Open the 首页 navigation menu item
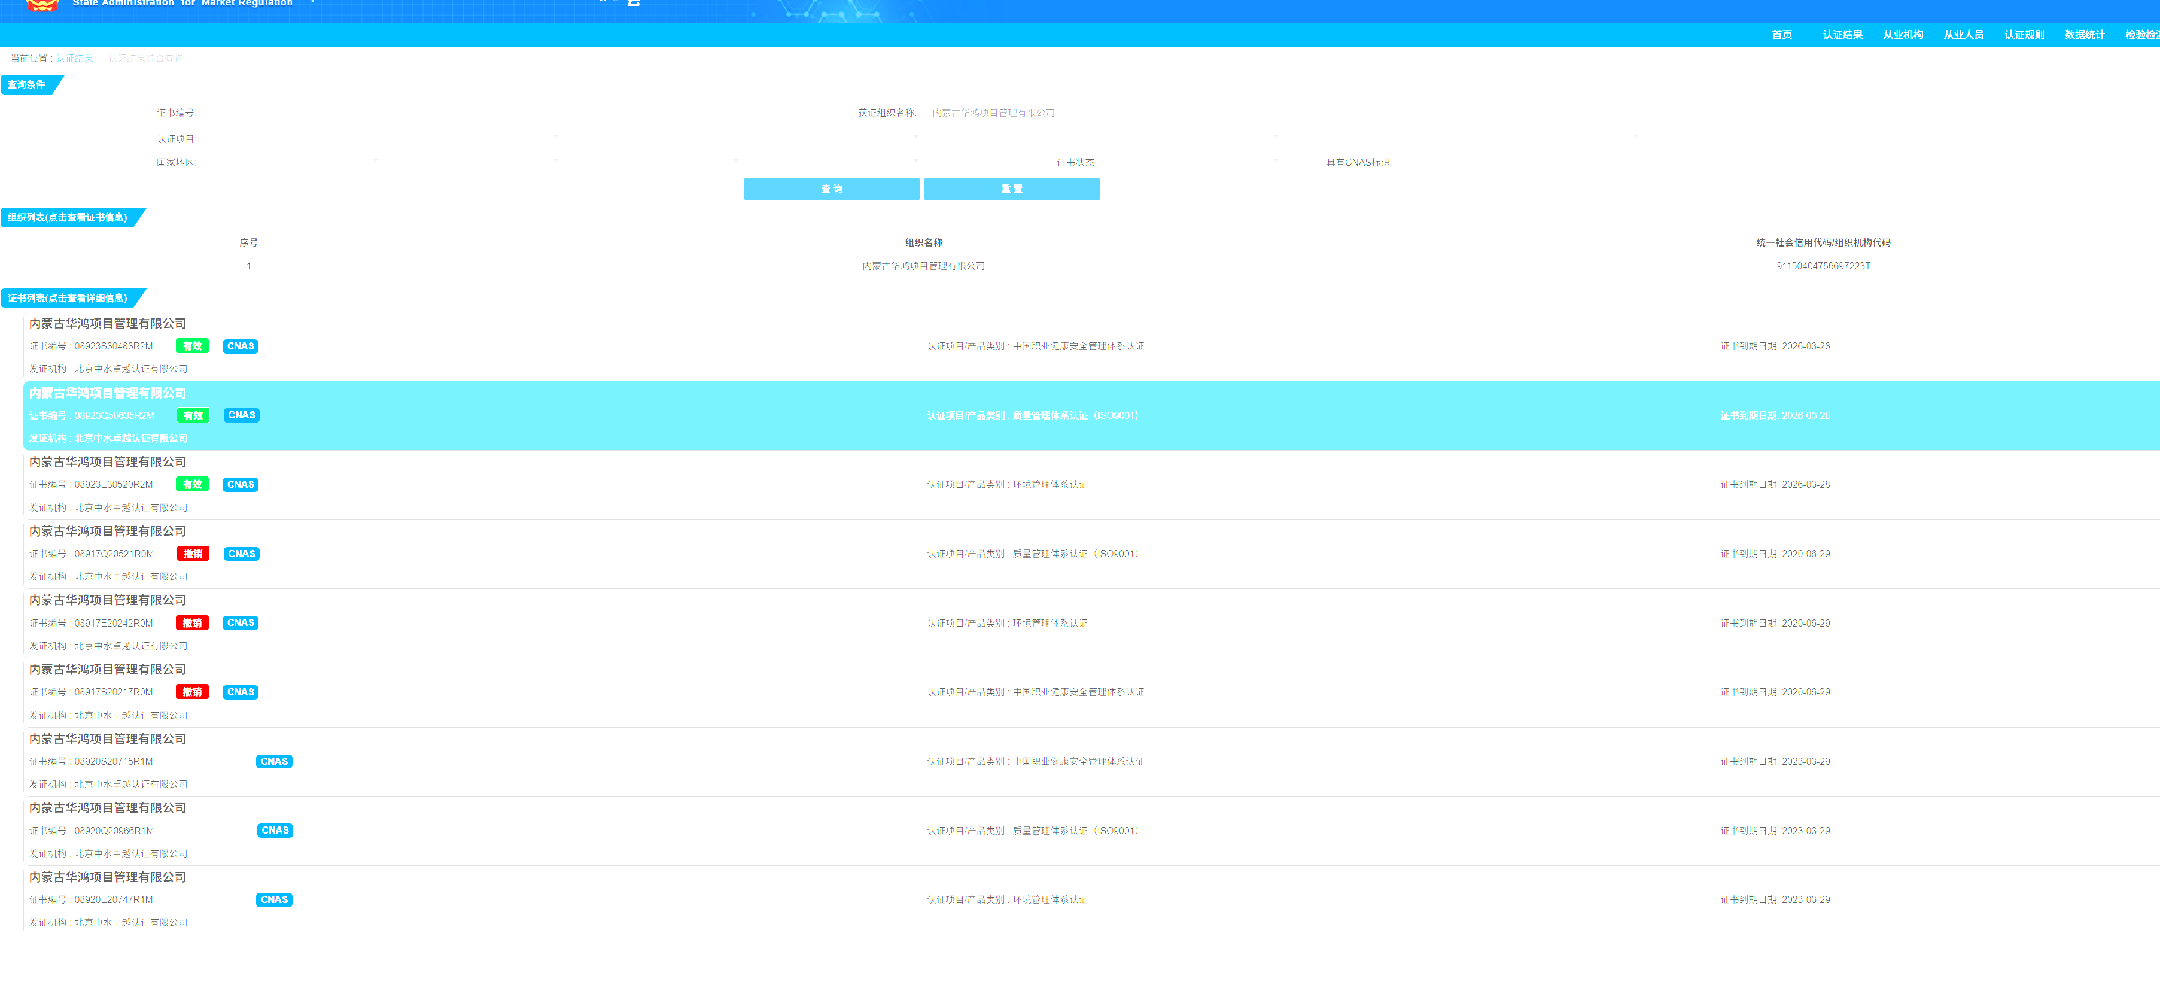The width and height of the screenshot is (2160, 1000). coord(1781,34)
